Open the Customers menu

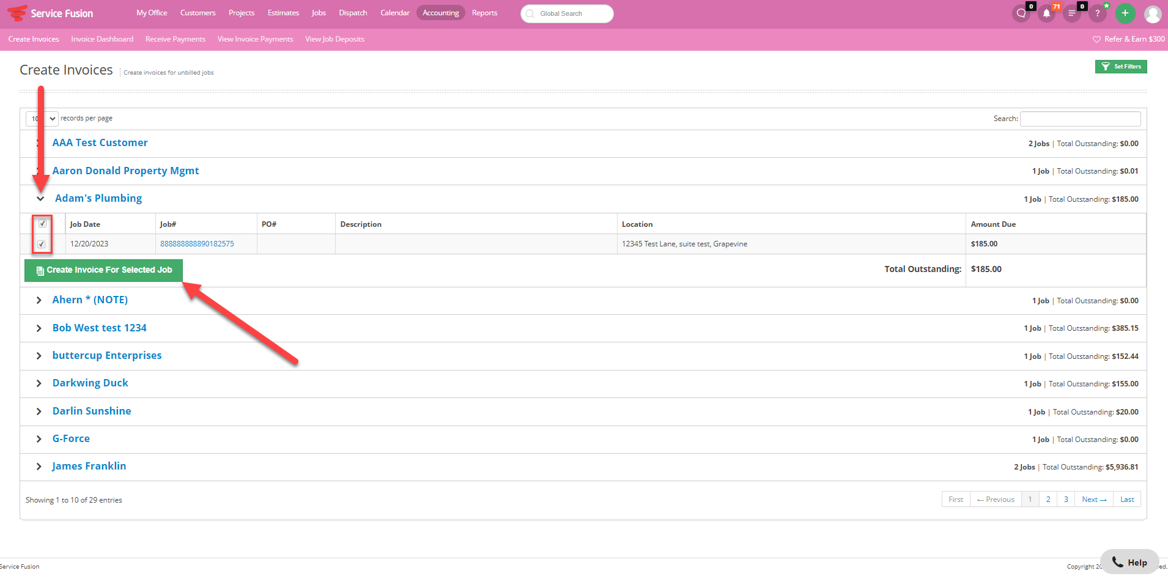point(198,13)
